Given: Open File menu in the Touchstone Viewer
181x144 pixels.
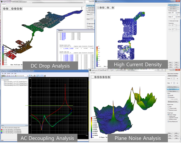Looking at the screenshot, I should coord(3,73).
